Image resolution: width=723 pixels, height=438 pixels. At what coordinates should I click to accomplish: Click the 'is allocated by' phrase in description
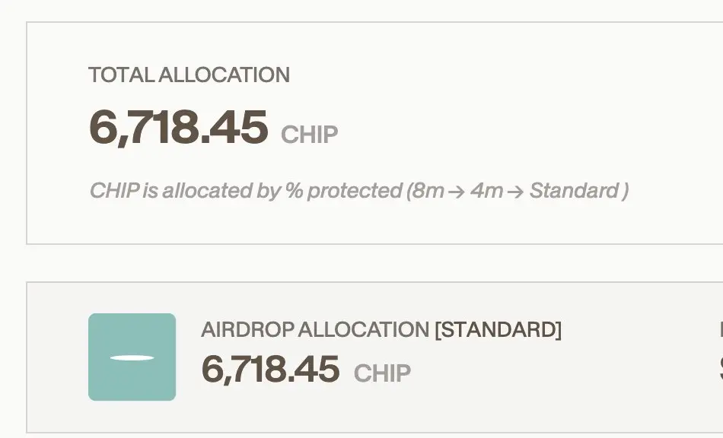click(x=212, y=191)
